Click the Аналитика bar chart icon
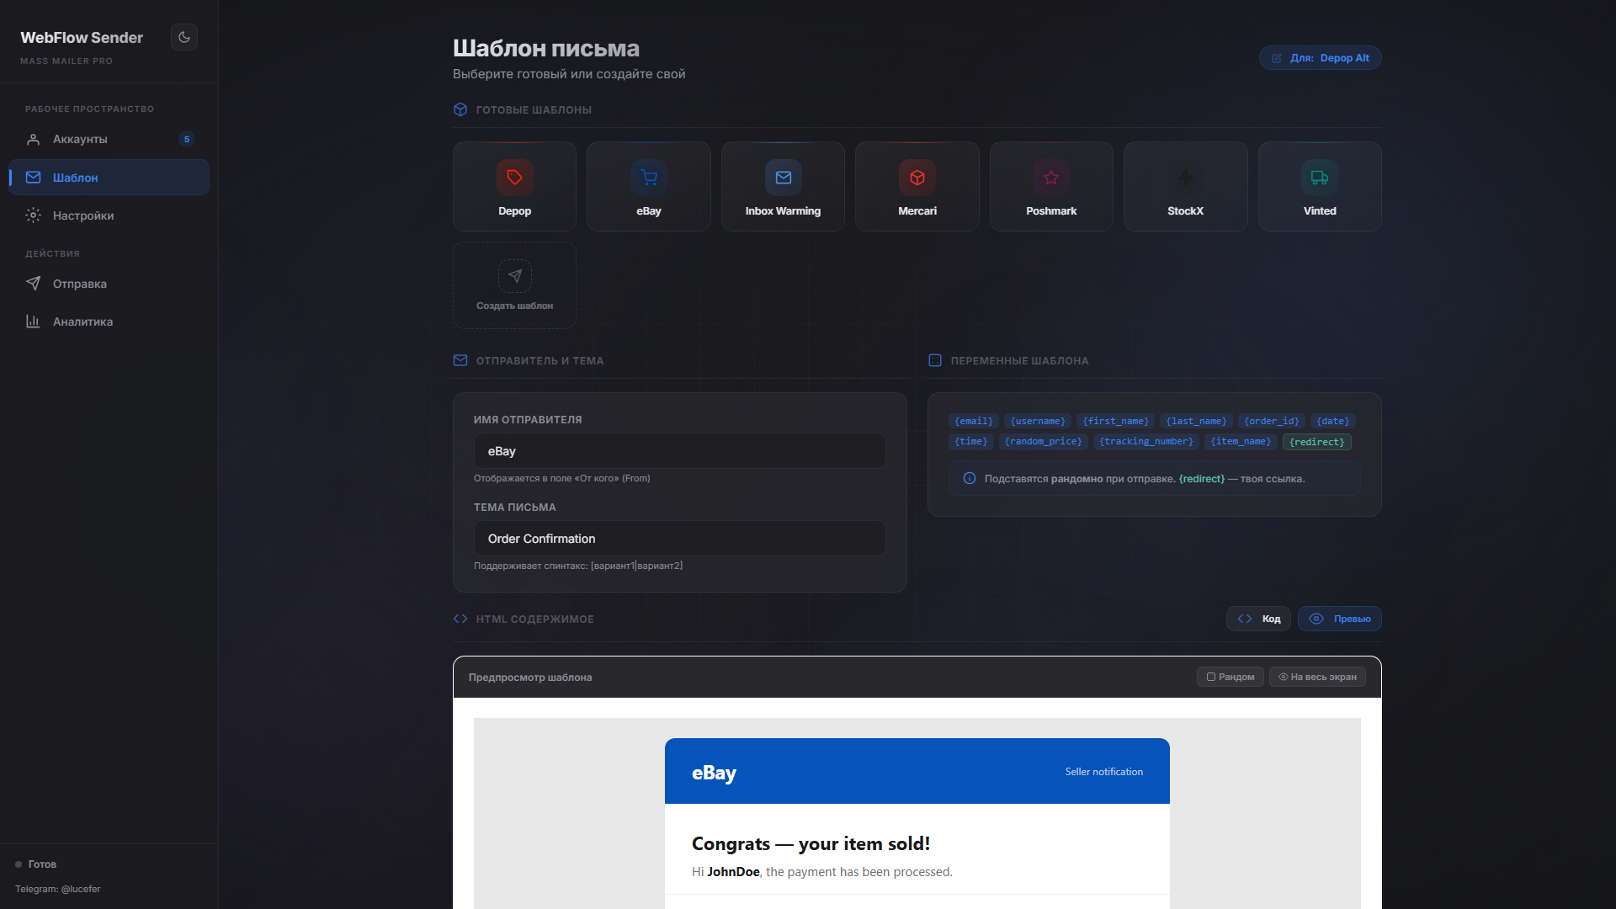 point(33,322)
